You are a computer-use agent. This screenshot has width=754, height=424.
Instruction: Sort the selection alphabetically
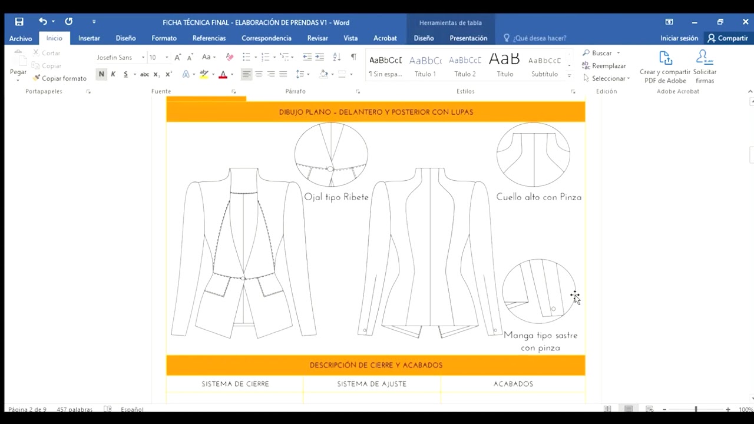(337, 57)
